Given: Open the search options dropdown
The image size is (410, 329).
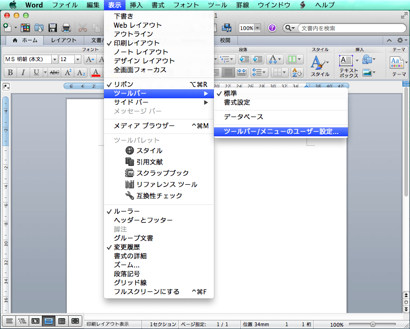Looking at the screenshot, I should pyautogui.click(x=290, y=28).
